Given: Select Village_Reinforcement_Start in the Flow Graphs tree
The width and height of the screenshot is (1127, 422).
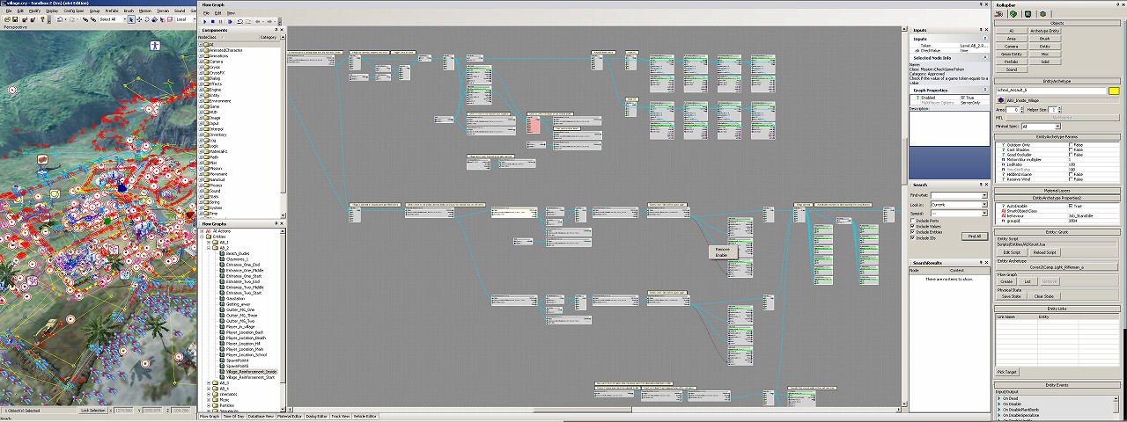Looking at the screenshot, I should point(249,377).
